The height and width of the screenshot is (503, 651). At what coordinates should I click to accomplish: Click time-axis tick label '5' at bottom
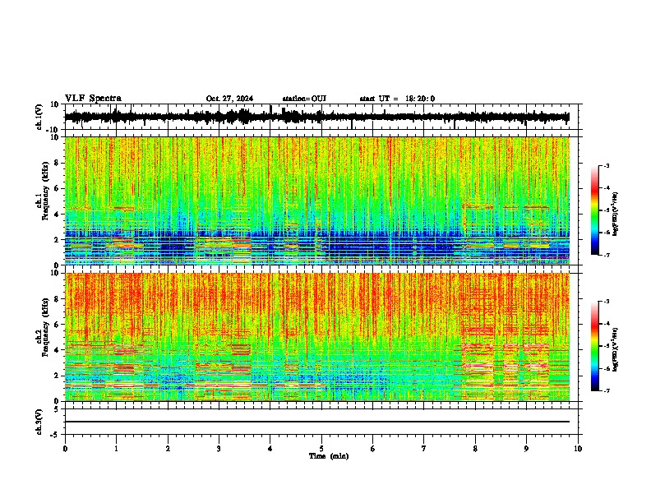click(321, 449)
